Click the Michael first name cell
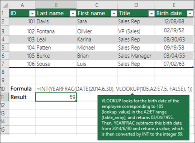The height and width of the screenshot is (143, 195). (97, 47)
